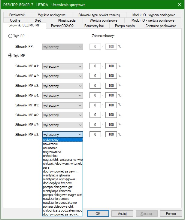Choose 'nawilżanie parowe' option
The height and width of the screenshot is (220, 185).
62,199
